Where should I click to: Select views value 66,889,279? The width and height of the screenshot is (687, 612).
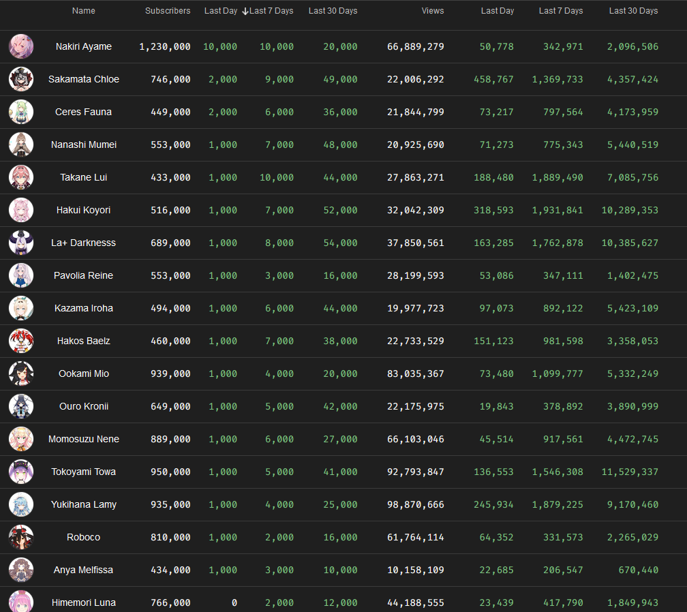(x=415, y=47)
